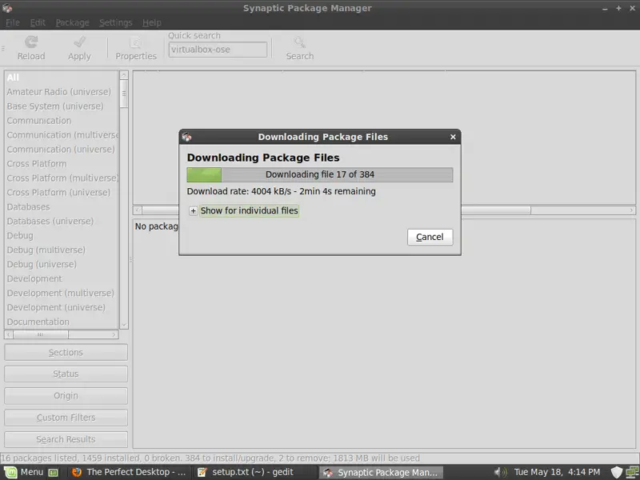Select Databases (universe) category
Image resolution: width=640 pixels, height=480 pixels.
62,222
